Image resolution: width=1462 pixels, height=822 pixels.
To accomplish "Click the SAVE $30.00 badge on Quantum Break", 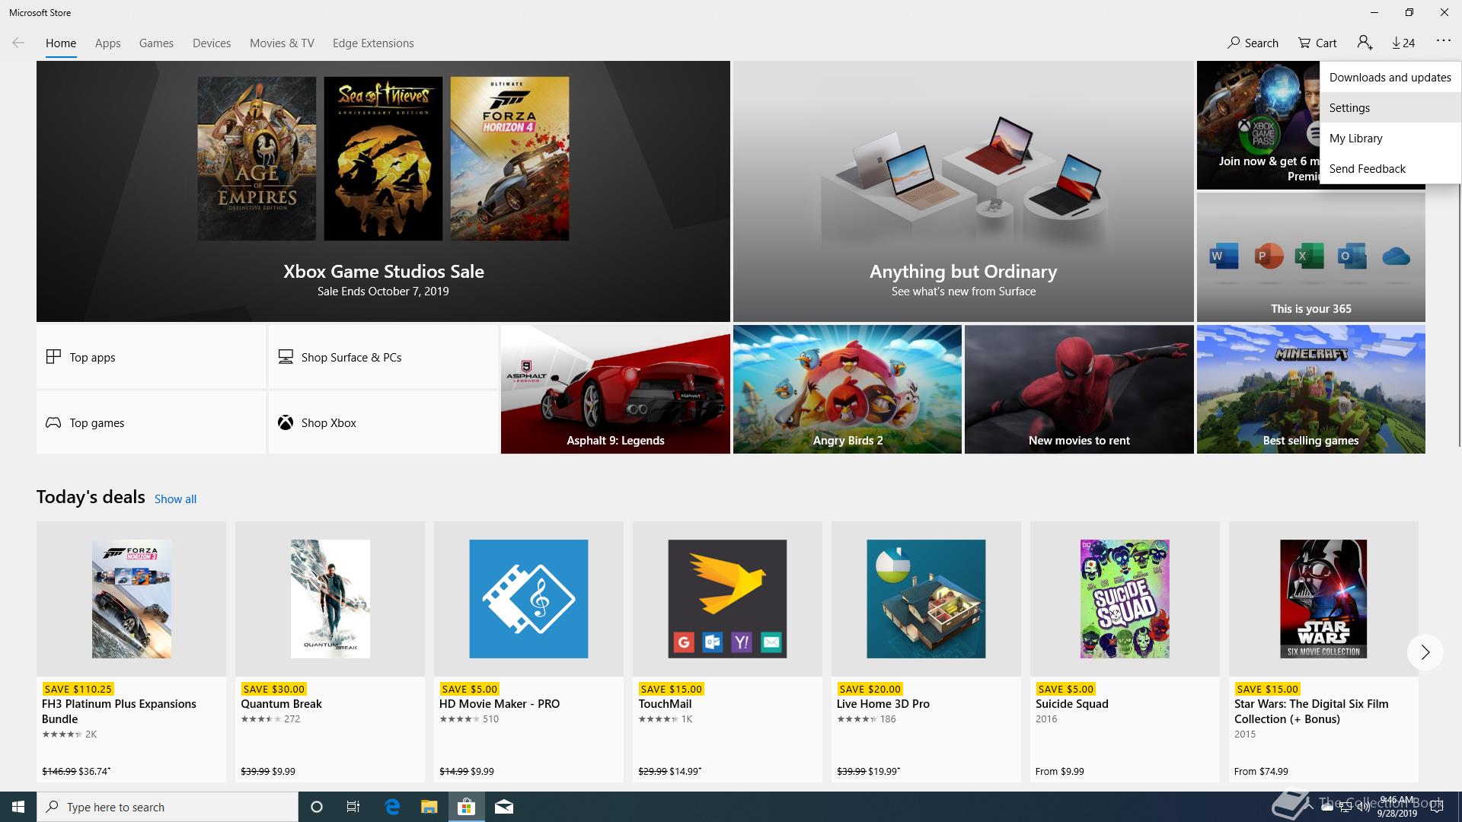I will pos(273,689).
